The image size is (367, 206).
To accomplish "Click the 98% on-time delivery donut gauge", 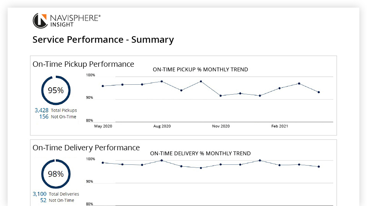I will click(x=55, y=174).
